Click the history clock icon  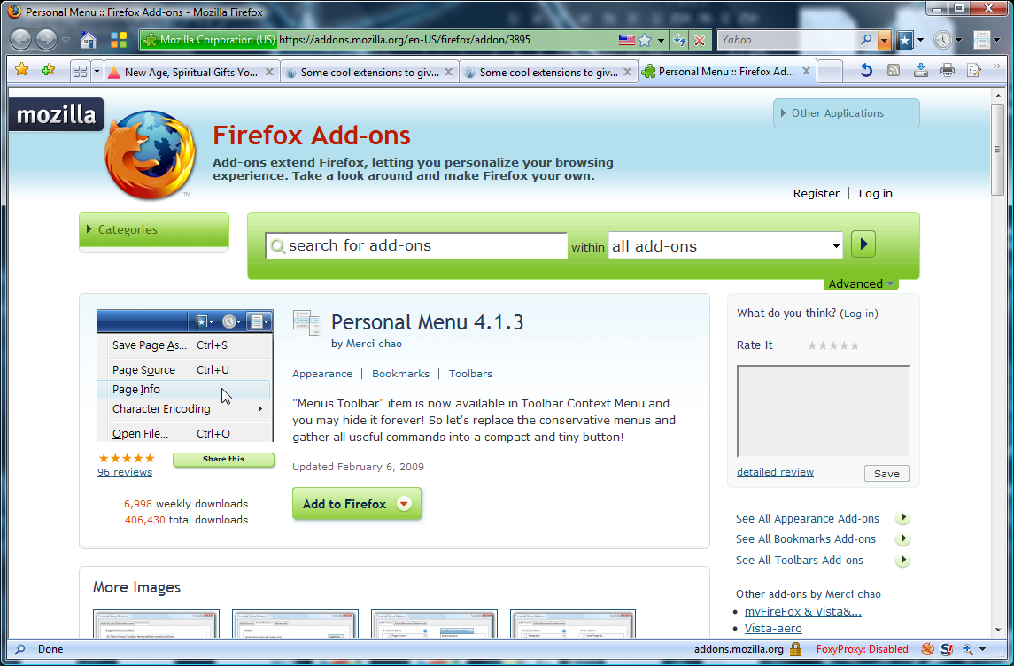(x=942, y=40)
